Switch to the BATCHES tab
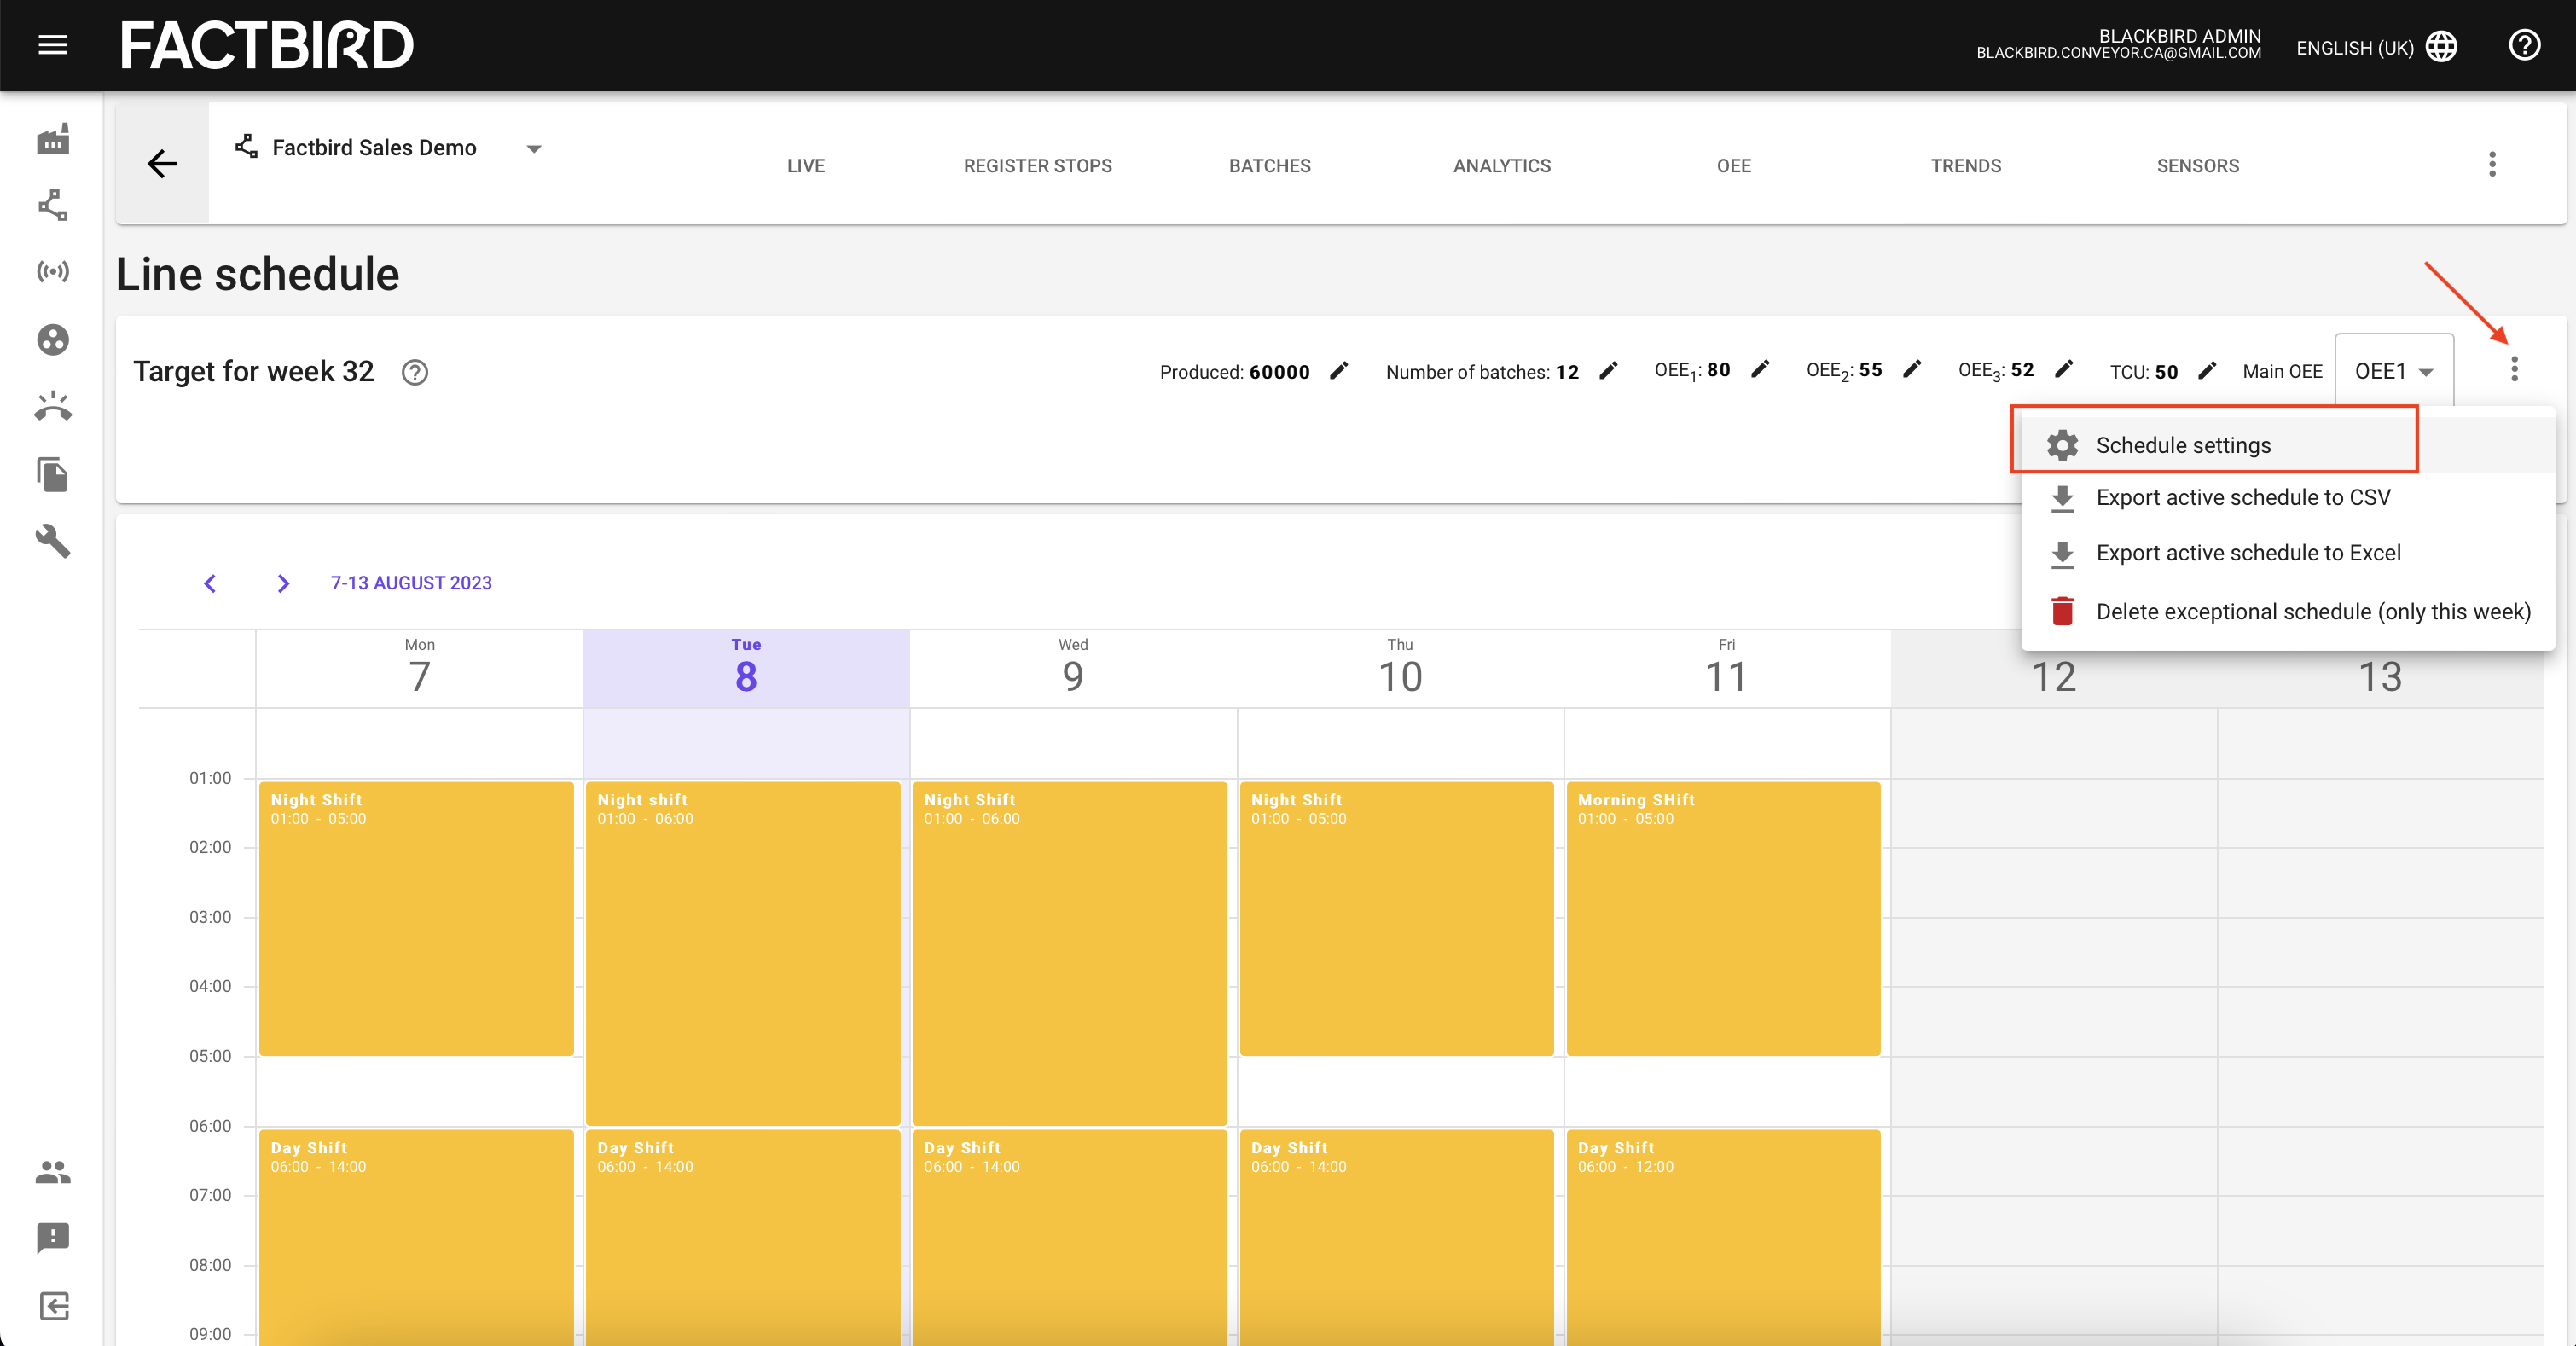Screen dimensions: 2576x1346 click(x=1270, y=166)
